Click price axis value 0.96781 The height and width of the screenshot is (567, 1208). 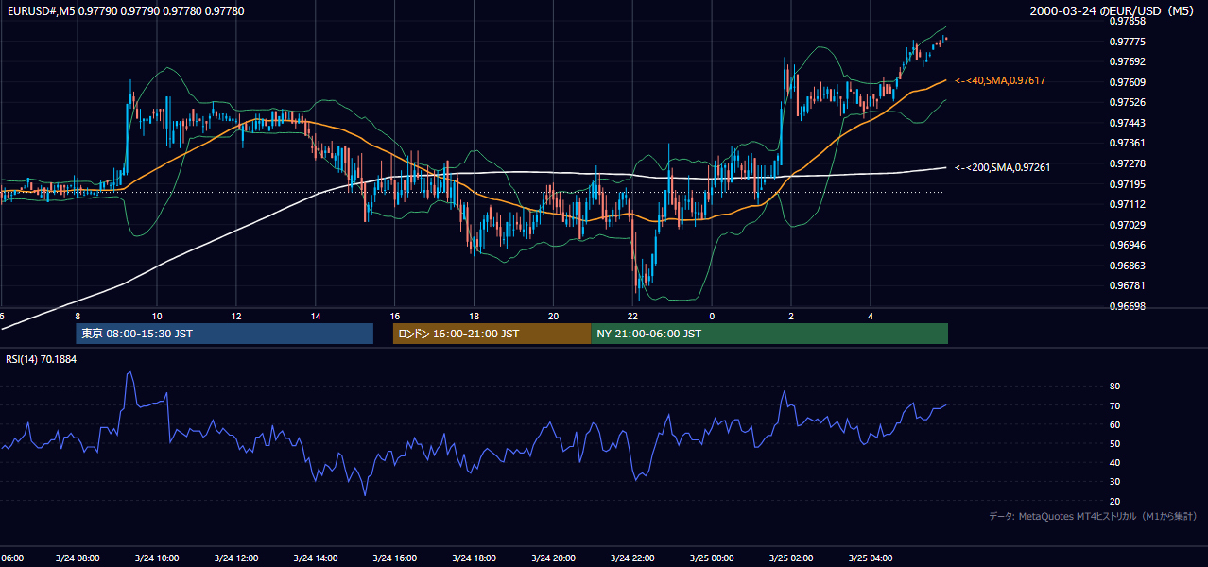tap(1127, 285)
